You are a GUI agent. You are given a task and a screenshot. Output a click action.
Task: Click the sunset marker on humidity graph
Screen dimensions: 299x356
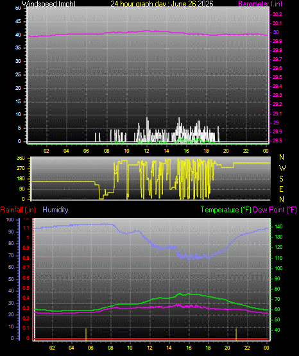pos(236,334)
